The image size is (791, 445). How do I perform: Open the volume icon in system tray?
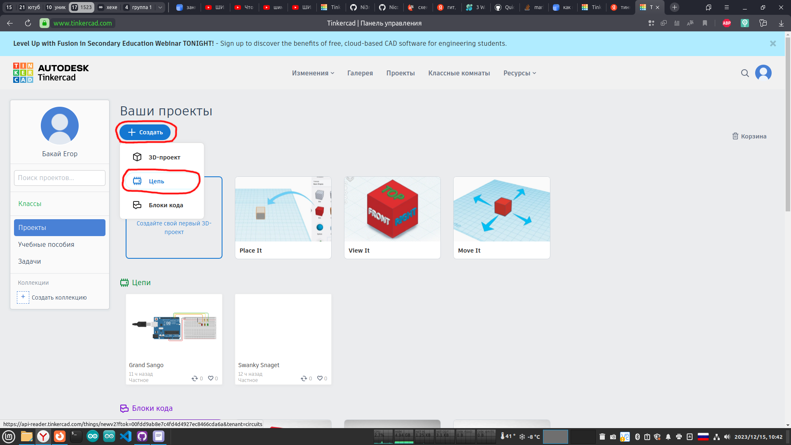[727, 437]
